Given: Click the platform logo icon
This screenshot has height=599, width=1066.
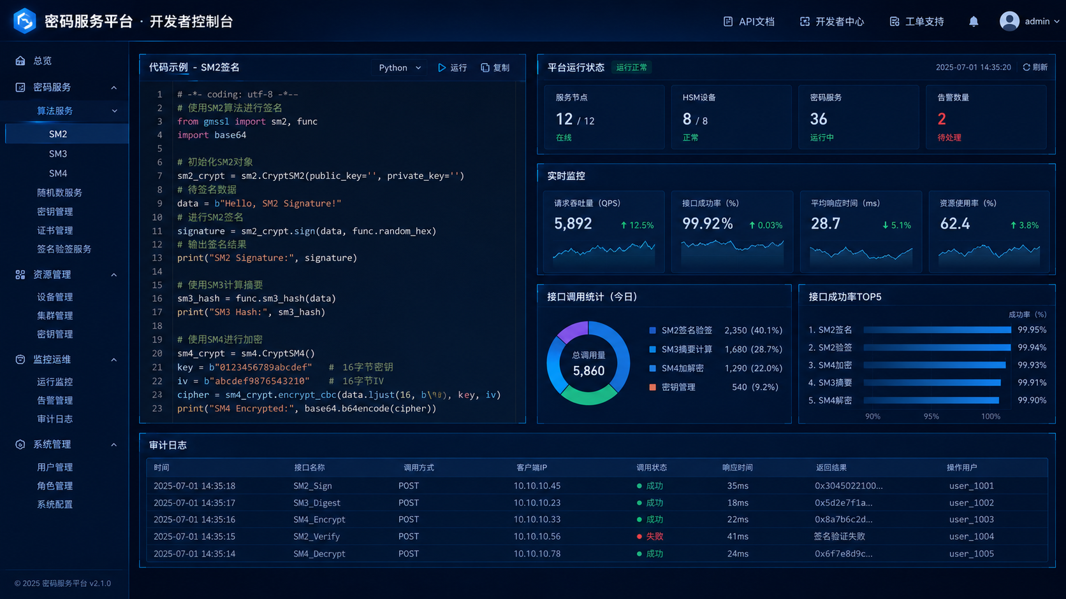Looking at the screenshot, I should [x=25, y=21].
